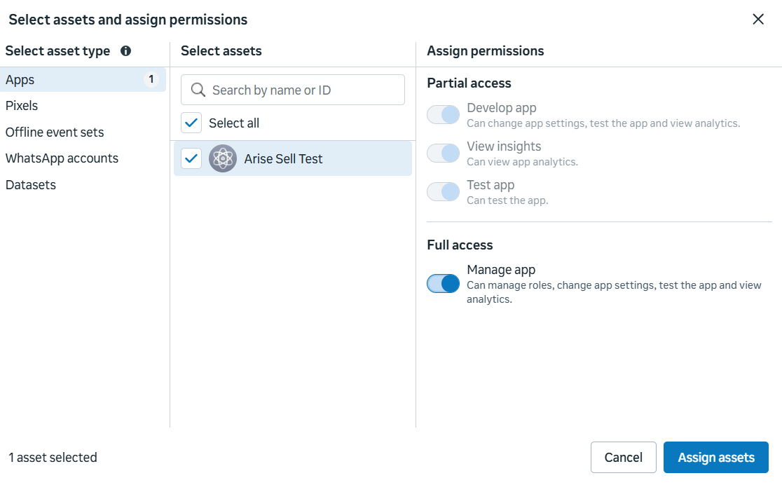This screenshot has width=782, height=485.
Task: Click the Arise Sell Test app icon
Action: pyautogui.click(x=222, y=158)
